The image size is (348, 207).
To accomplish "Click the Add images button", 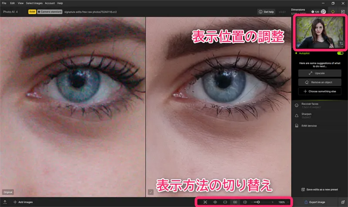I will pyautogui.click(x=23, y=202).
